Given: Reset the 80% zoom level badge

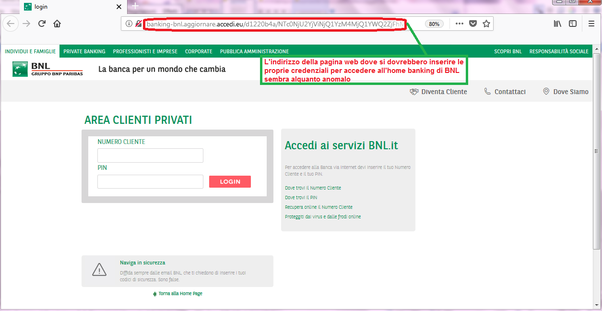Looking at the screenshot, I should [x=434, y=24].
